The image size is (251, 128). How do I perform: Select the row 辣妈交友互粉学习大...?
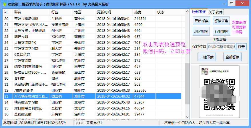tap(92, 25)
